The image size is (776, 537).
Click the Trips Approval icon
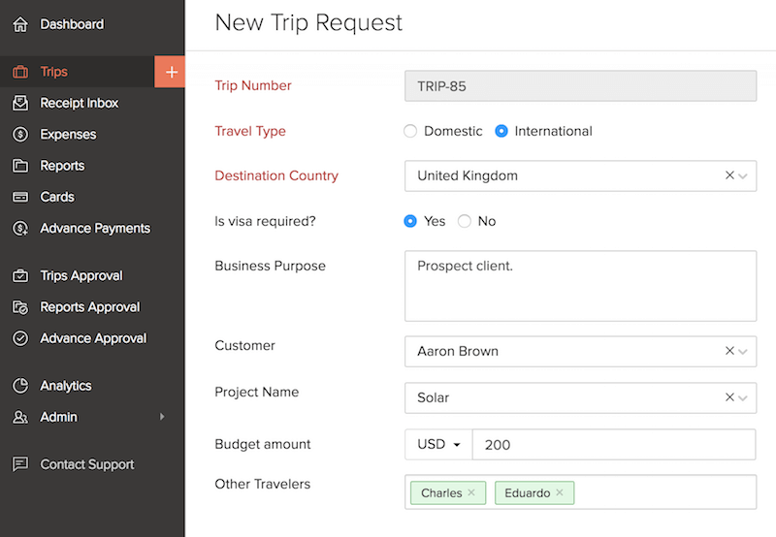pyautogui.click(x=20, y=275)
